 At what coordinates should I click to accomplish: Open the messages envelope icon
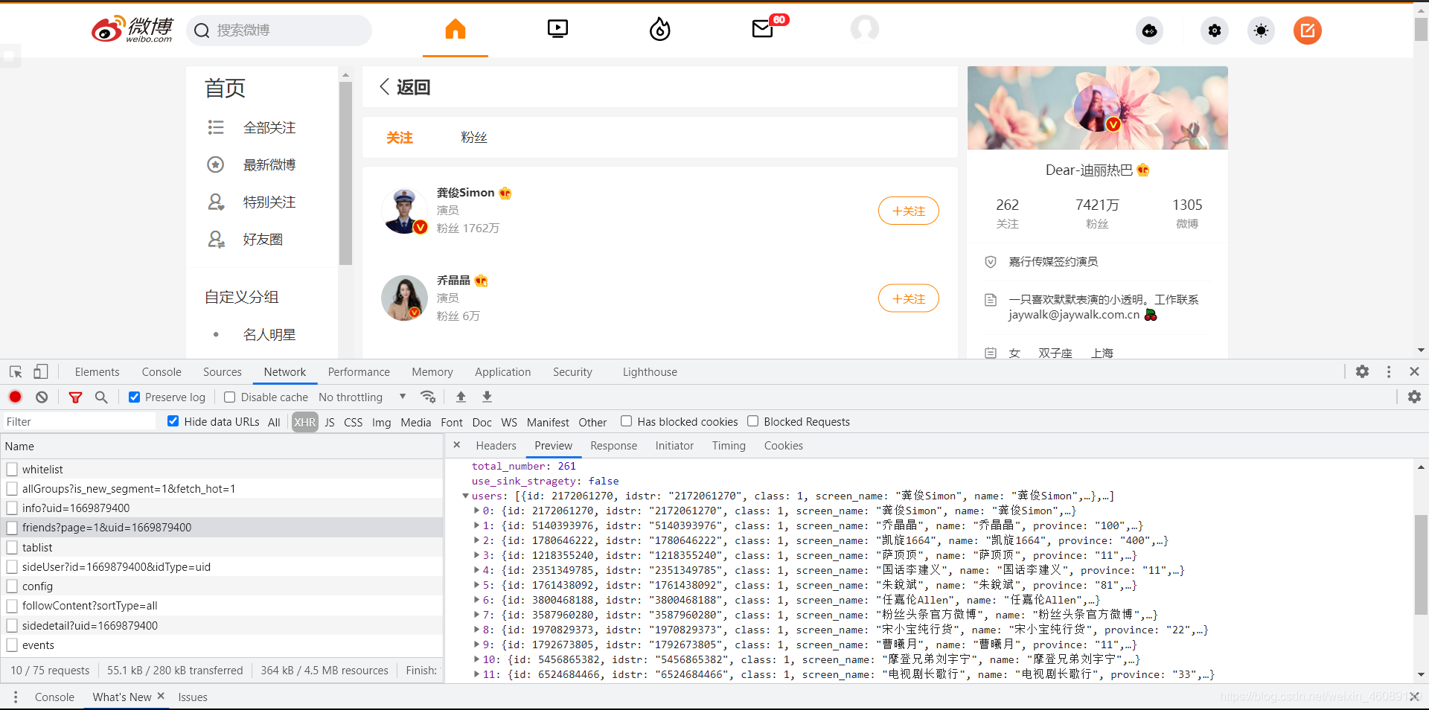763,30
